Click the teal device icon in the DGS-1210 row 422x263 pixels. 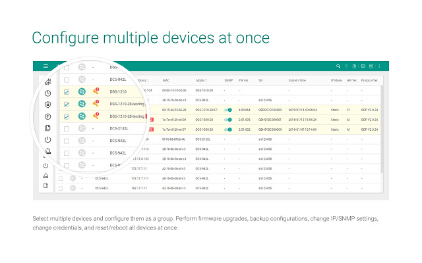(82, 92)
